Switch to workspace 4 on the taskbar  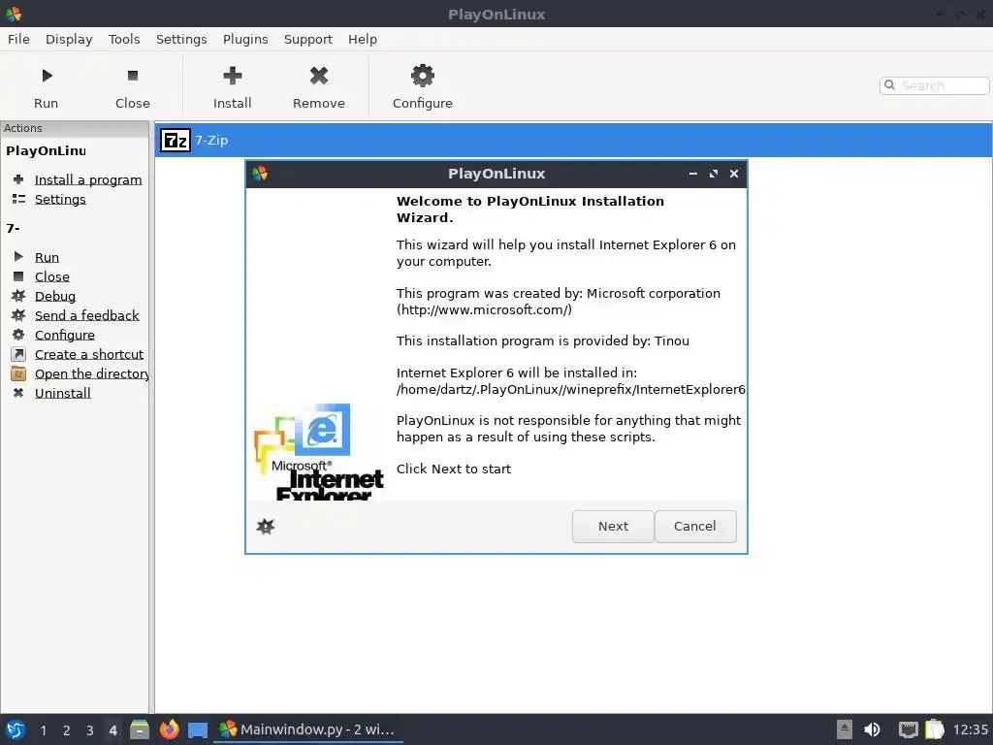(x=112, y=730)
